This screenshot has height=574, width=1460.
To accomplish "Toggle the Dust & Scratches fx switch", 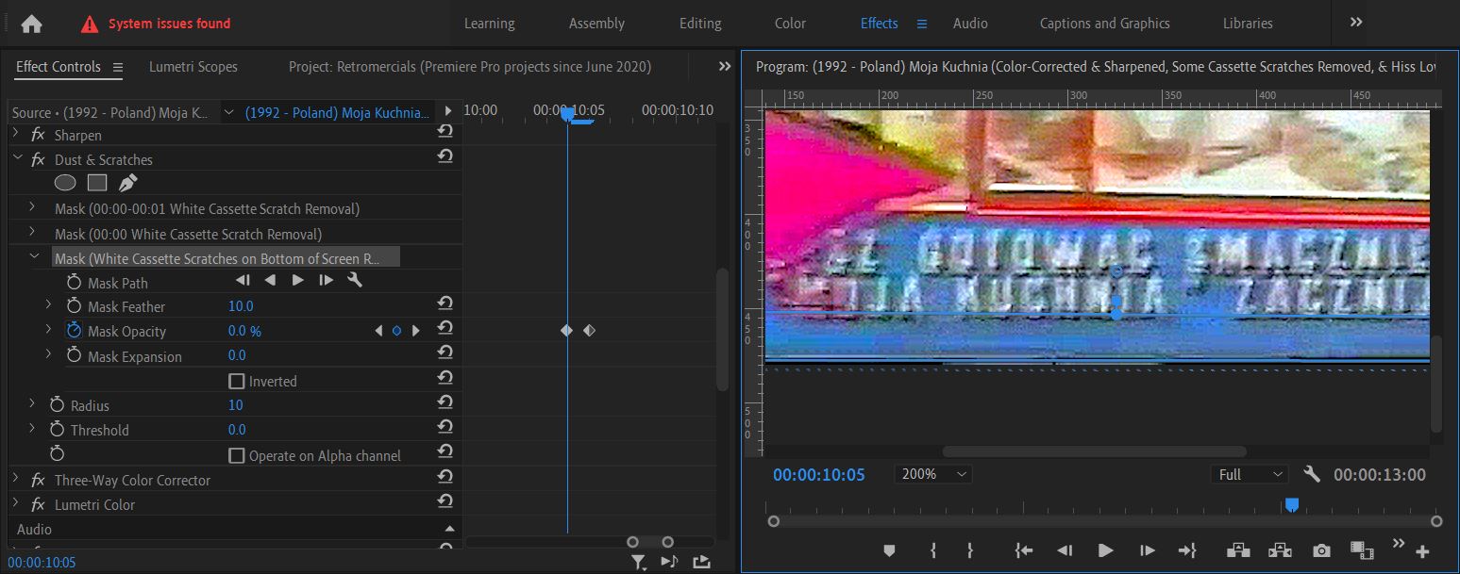I will pos(38,159).
